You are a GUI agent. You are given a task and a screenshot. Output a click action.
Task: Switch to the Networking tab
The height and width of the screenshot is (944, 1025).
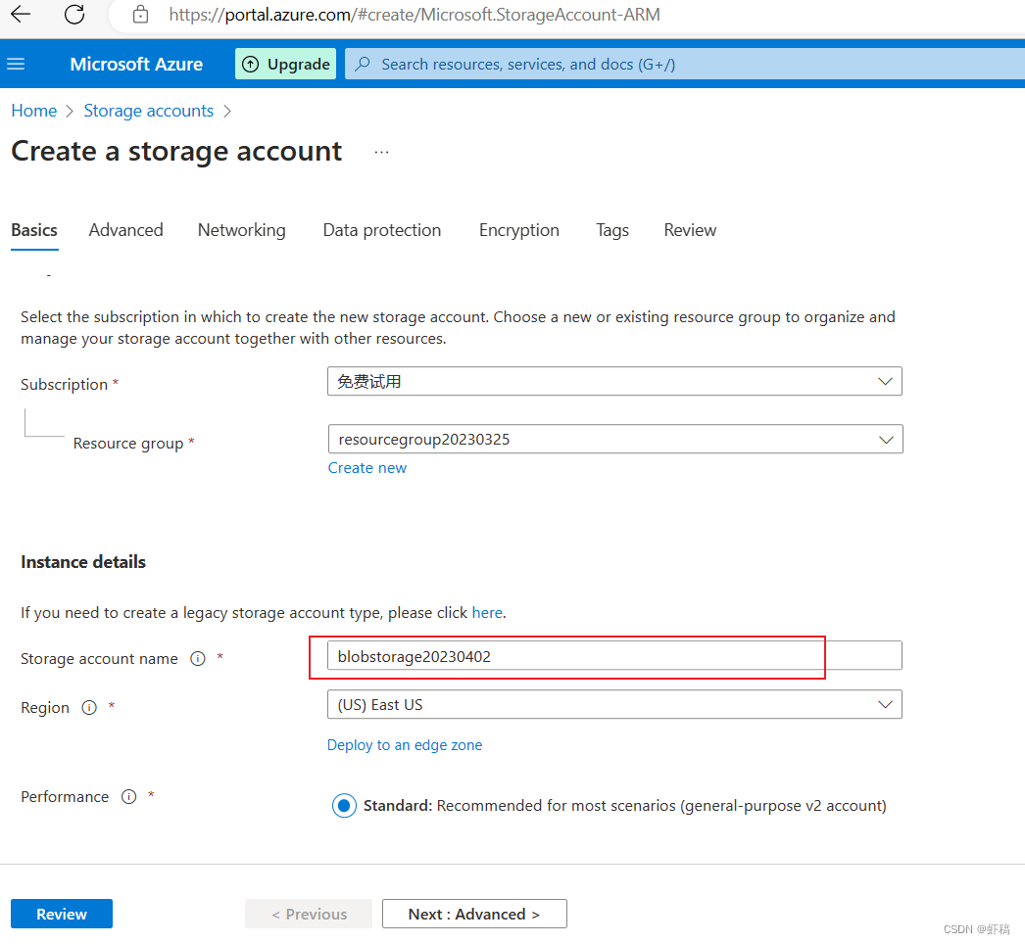point(241,230)
